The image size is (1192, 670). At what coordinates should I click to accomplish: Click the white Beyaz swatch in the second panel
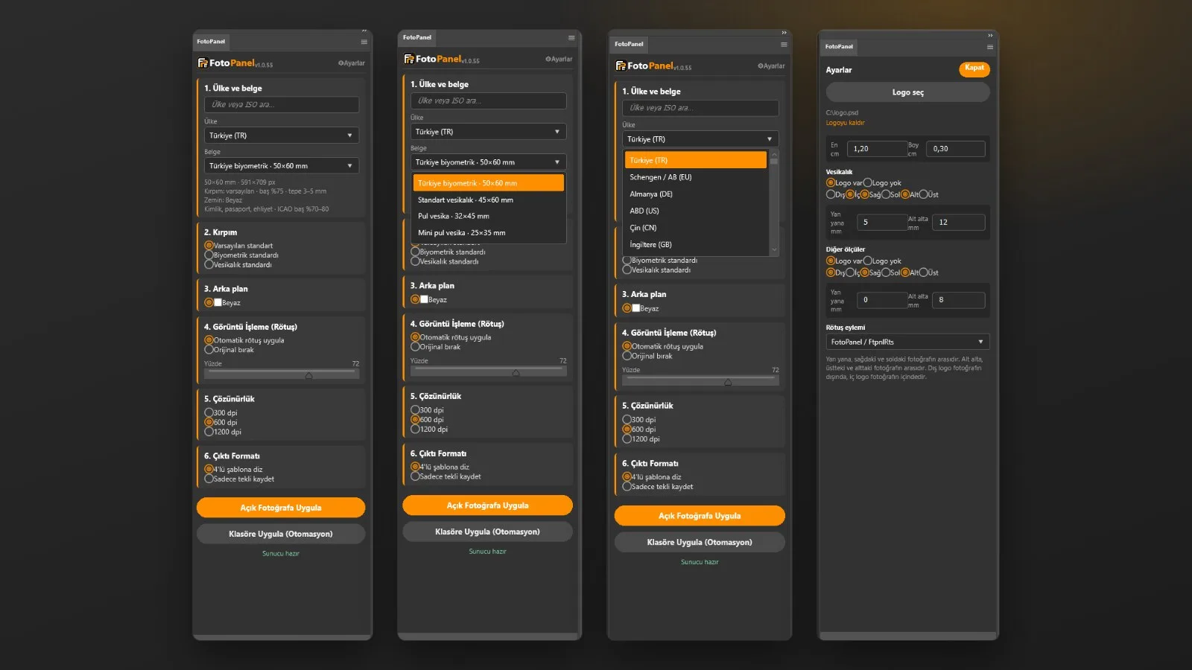pyautogui.click(x=424, y=299)
